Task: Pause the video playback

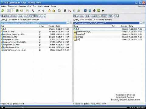Action: pyautogui.click(x=2, y=107)
